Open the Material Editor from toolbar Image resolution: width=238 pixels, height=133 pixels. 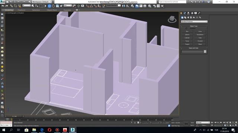pyautogui.click(x=149, y=6)
